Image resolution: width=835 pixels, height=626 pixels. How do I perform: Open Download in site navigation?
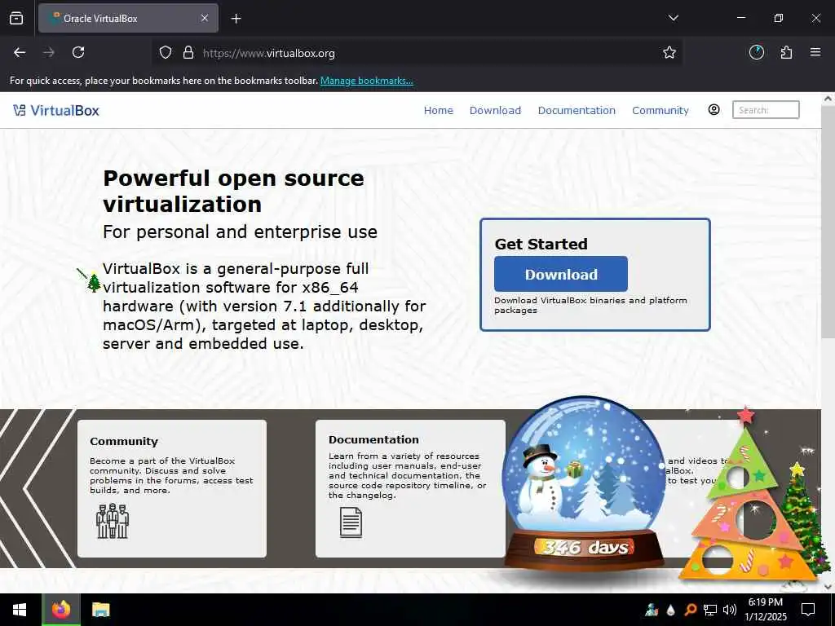point(495,111)
